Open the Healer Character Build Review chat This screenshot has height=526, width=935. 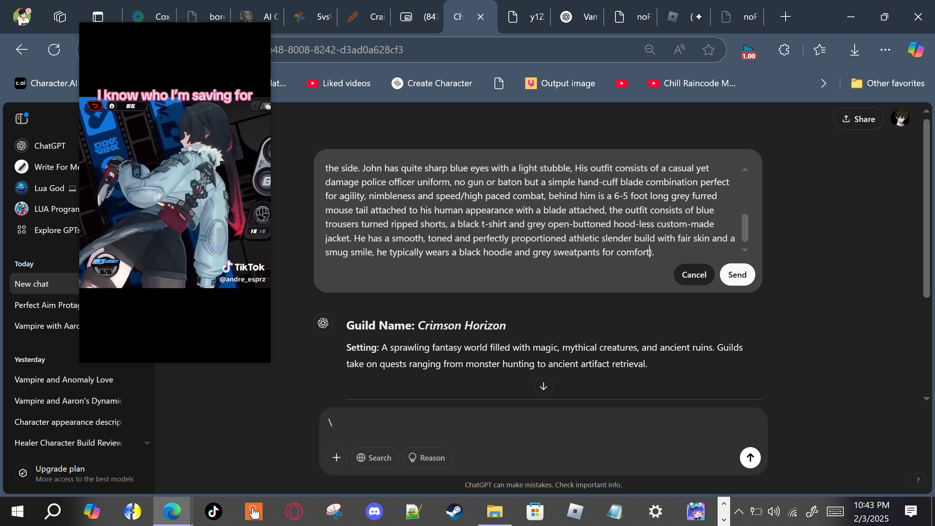click(68, 443)
